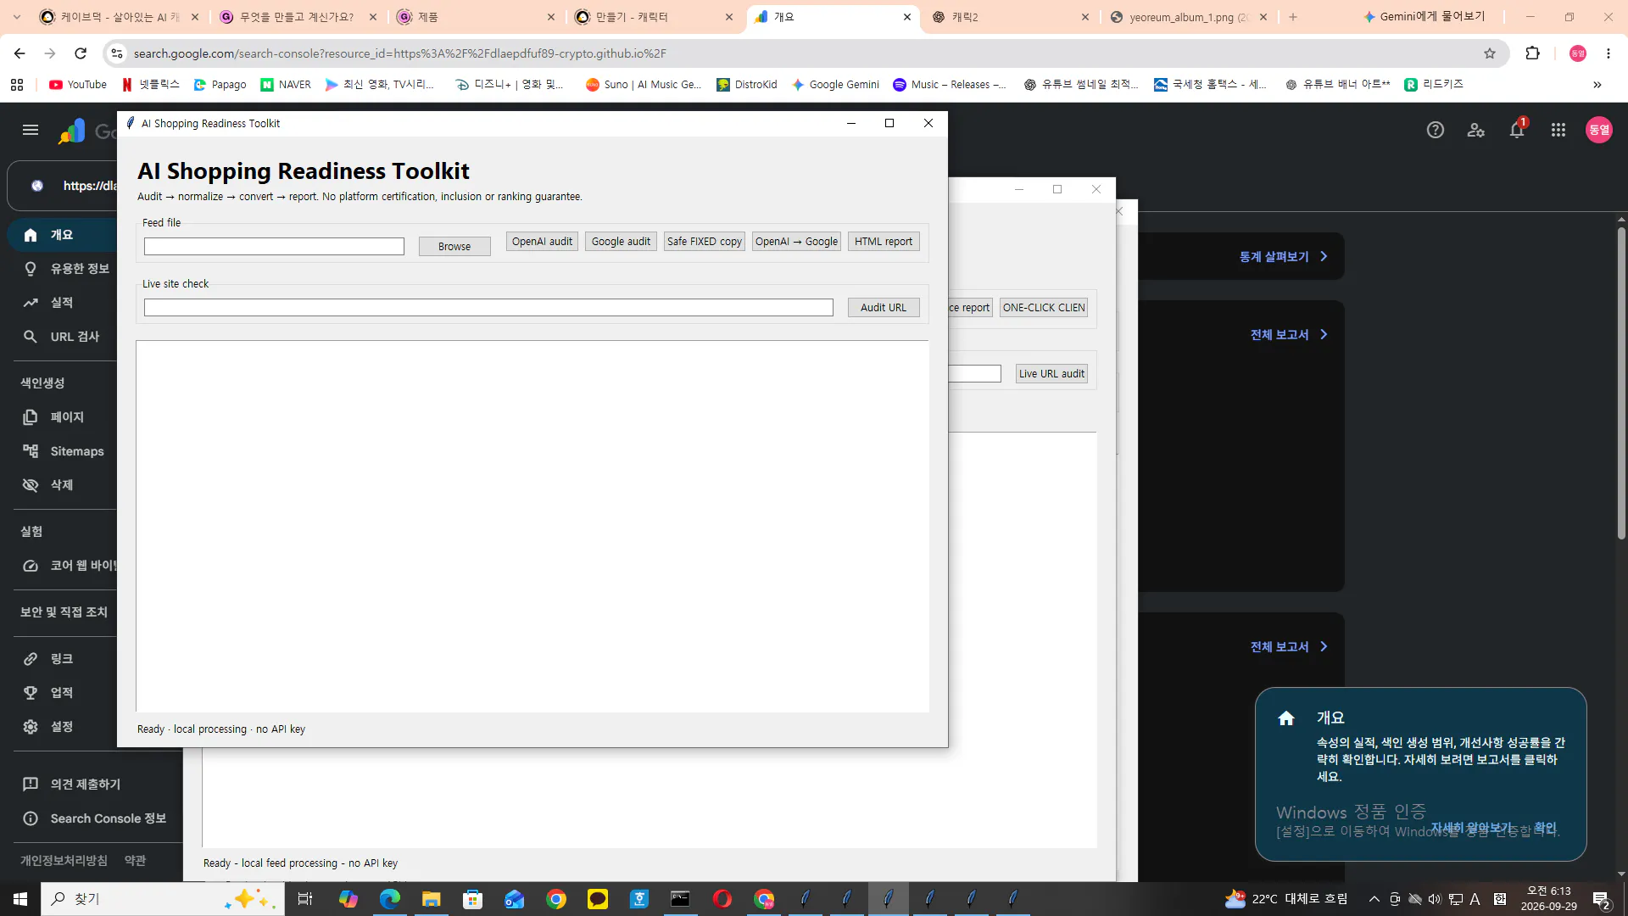Collapse the 색인생성 section header
1628x916 pixels.
point(42,383)
